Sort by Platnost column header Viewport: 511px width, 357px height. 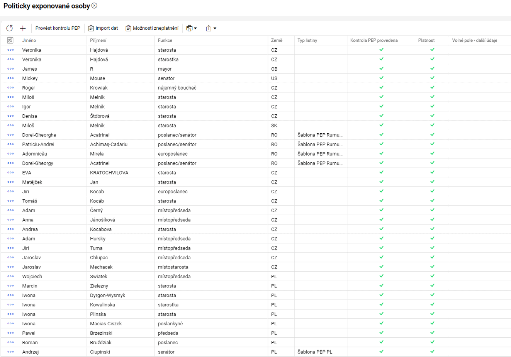(426, 40)
